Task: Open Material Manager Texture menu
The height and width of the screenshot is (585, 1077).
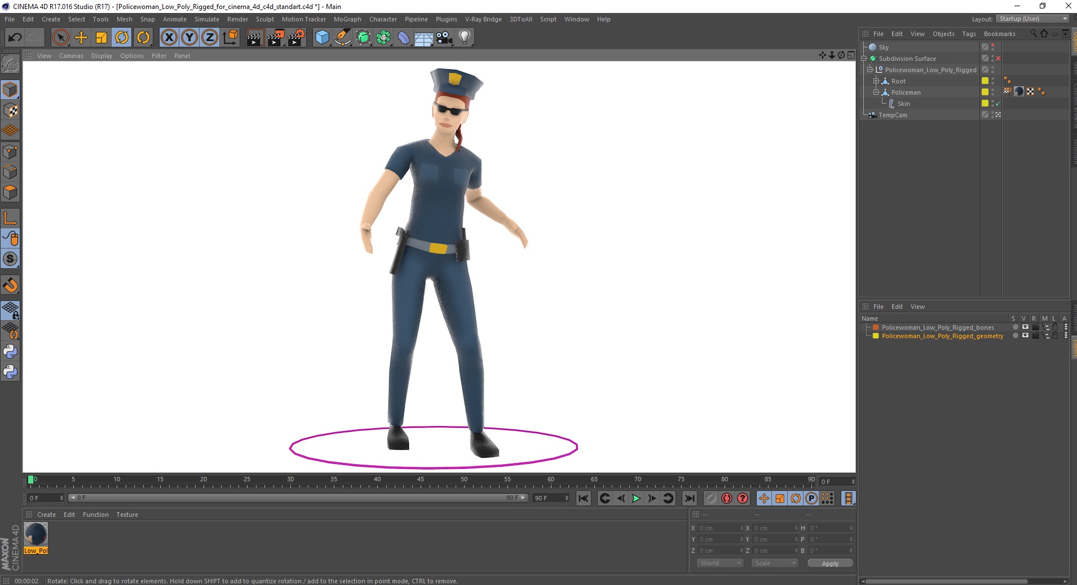Action: click(127, 515)
